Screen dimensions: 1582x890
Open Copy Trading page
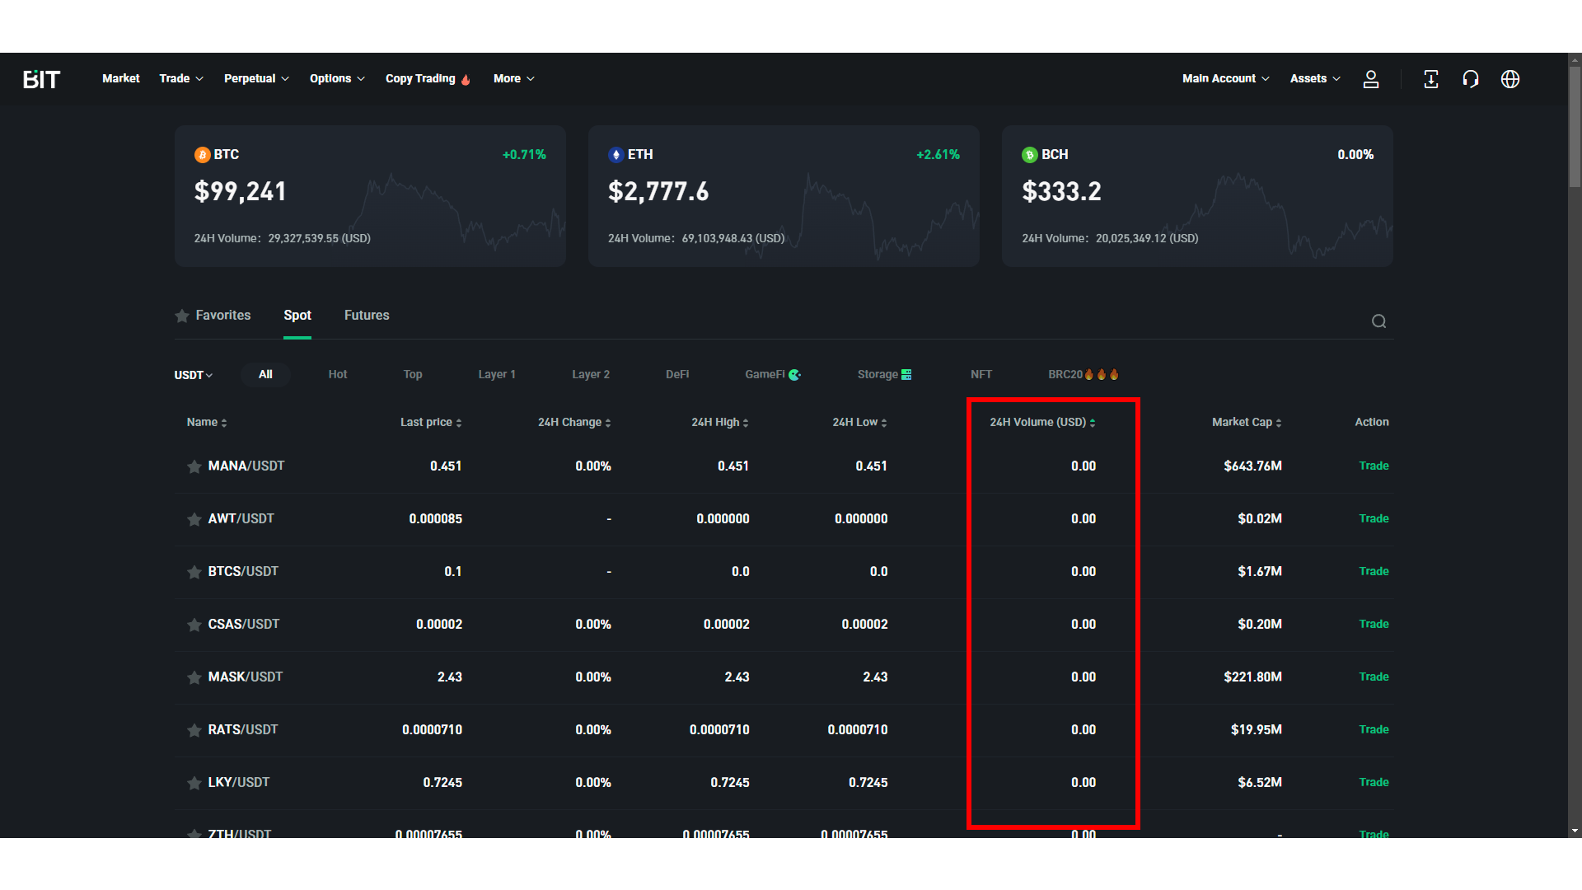click(x=420, y=78)
